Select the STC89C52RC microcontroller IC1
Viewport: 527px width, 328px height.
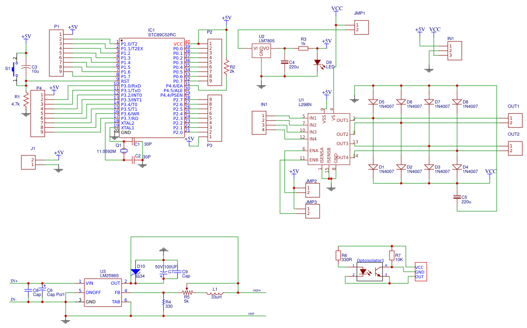(151, 88)
